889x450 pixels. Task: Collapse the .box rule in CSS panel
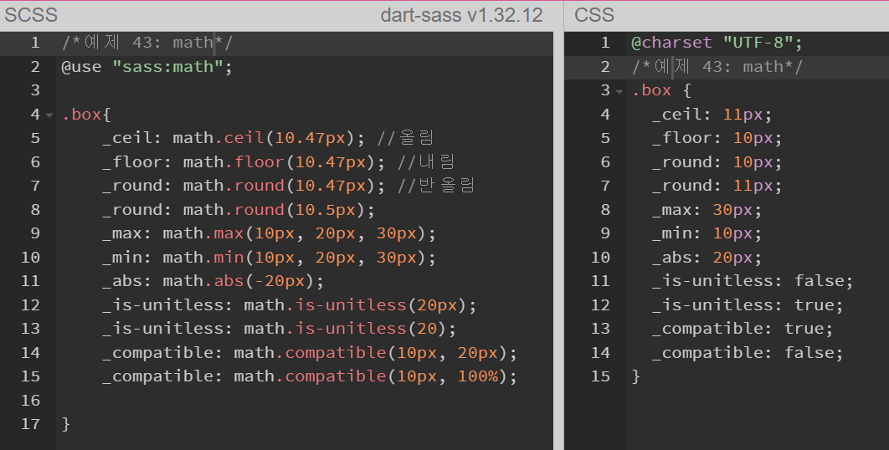coord(619,91)
